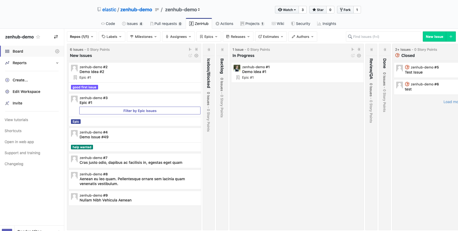This screenshot has width=458, height=231.
Task: Open the Wiki tab
Action: [x=278, y=24]
